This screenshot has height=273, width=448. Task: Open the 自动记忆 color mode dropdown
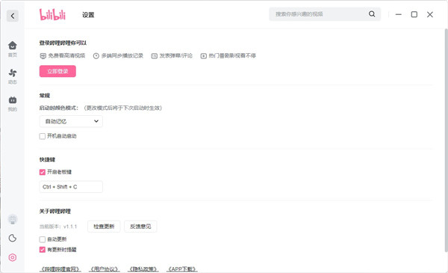pyautogui.click(x=71, y=121)
